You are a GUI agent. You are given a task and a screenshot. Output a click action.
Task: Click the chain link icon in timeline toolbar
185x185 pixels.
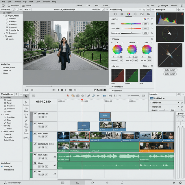[x=89, y=96]
